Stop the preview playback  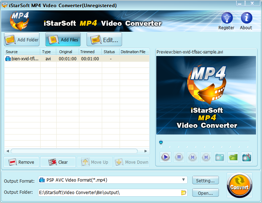(x=179, y=157)
